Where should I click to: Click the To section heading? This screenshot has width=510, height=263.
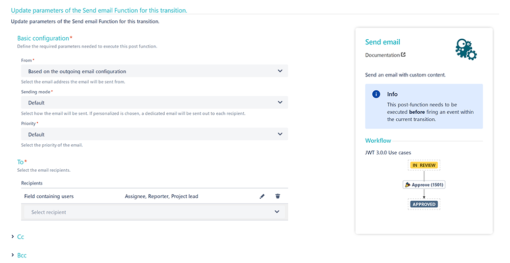pyautogui.click(x=20, y=162)
